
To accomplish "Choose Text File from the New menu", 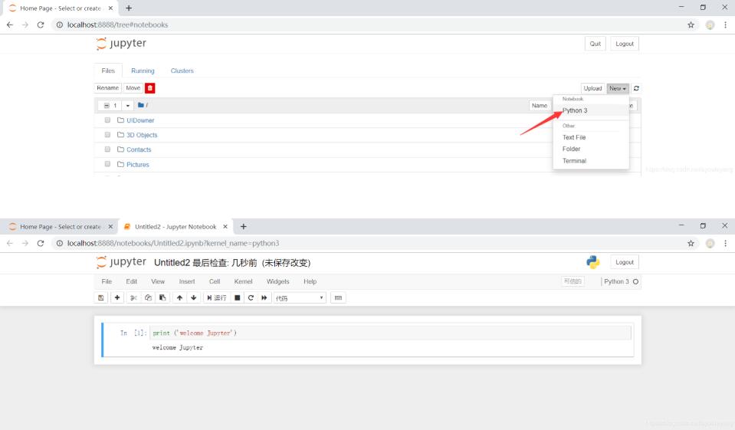I will (574, 137).
